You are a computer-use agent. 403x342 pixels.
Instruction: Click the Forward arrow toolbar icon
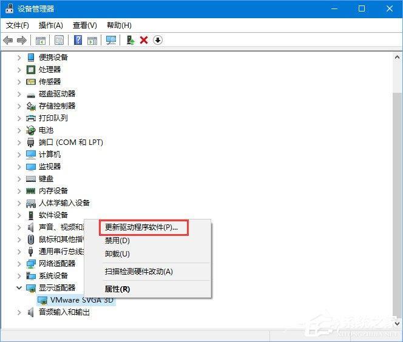coord(22,40)
